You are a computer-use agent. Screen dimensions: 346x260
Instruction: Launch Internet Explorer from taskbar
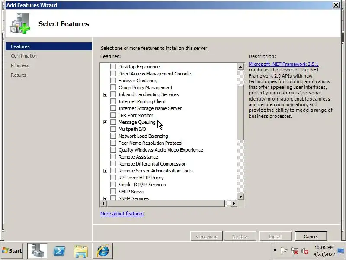click(103, 251)
